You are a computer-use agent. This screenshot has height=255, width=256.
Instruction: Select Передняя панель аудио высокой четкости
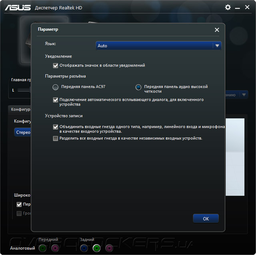(x=138, y=87)
